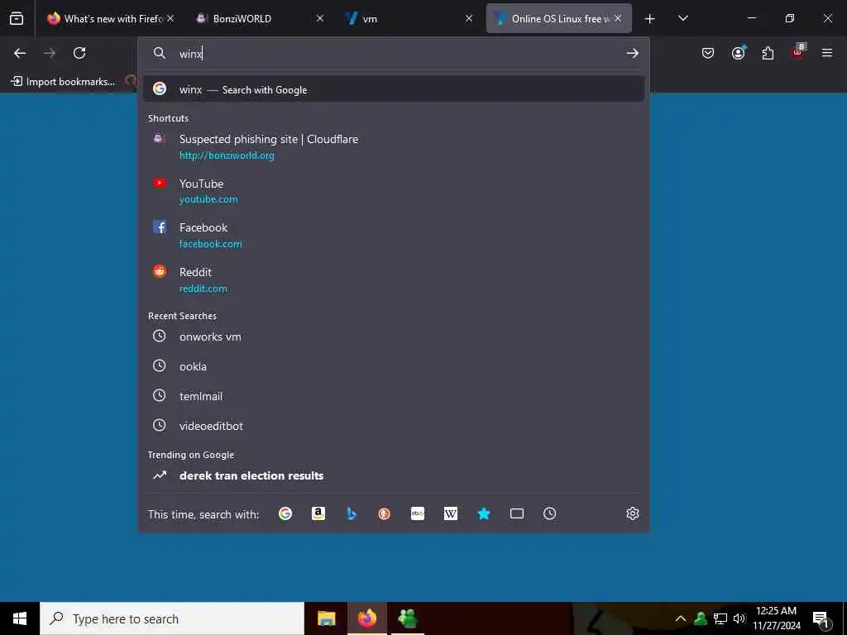The height and width of the screenshot is (635, 847).
Task: Open green people app in taskbar
Action: tap(407, 618)
